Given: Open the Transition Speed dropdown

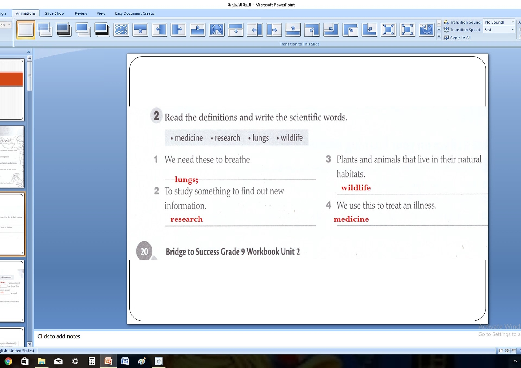Looking at the screenshot, I should 513,30.
